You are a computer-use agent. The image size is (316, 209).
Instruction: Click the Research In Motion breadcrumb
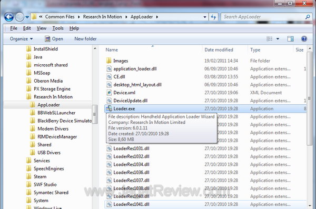point(102,17)
